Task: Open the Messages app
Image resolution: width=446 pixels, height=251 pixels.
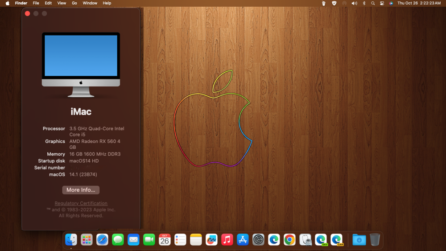Action: [118, 239]
